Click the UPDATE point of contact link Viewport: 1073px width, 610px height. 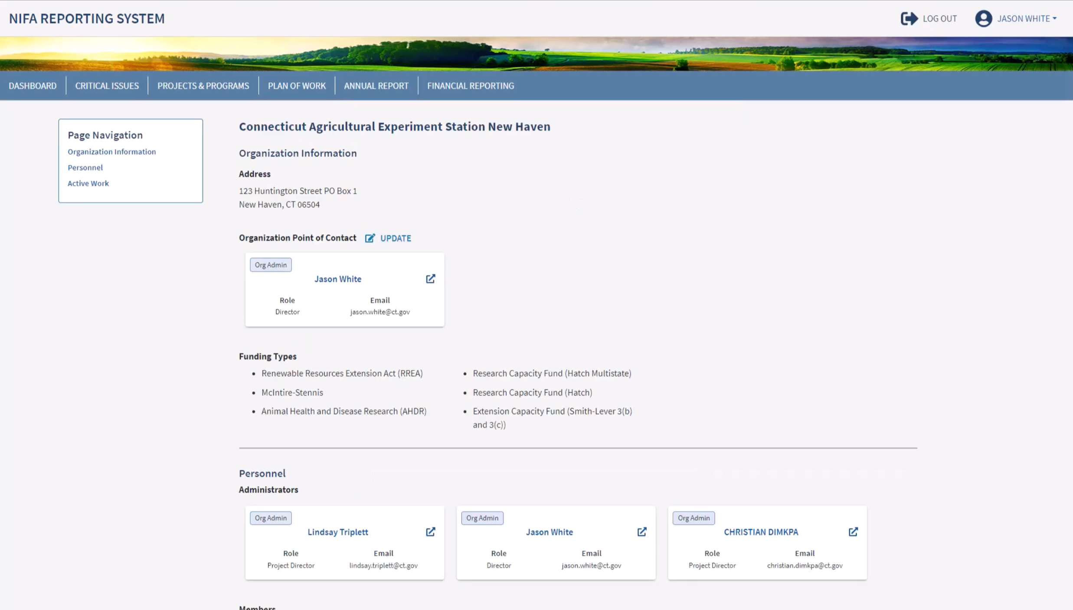pos(395,238)
